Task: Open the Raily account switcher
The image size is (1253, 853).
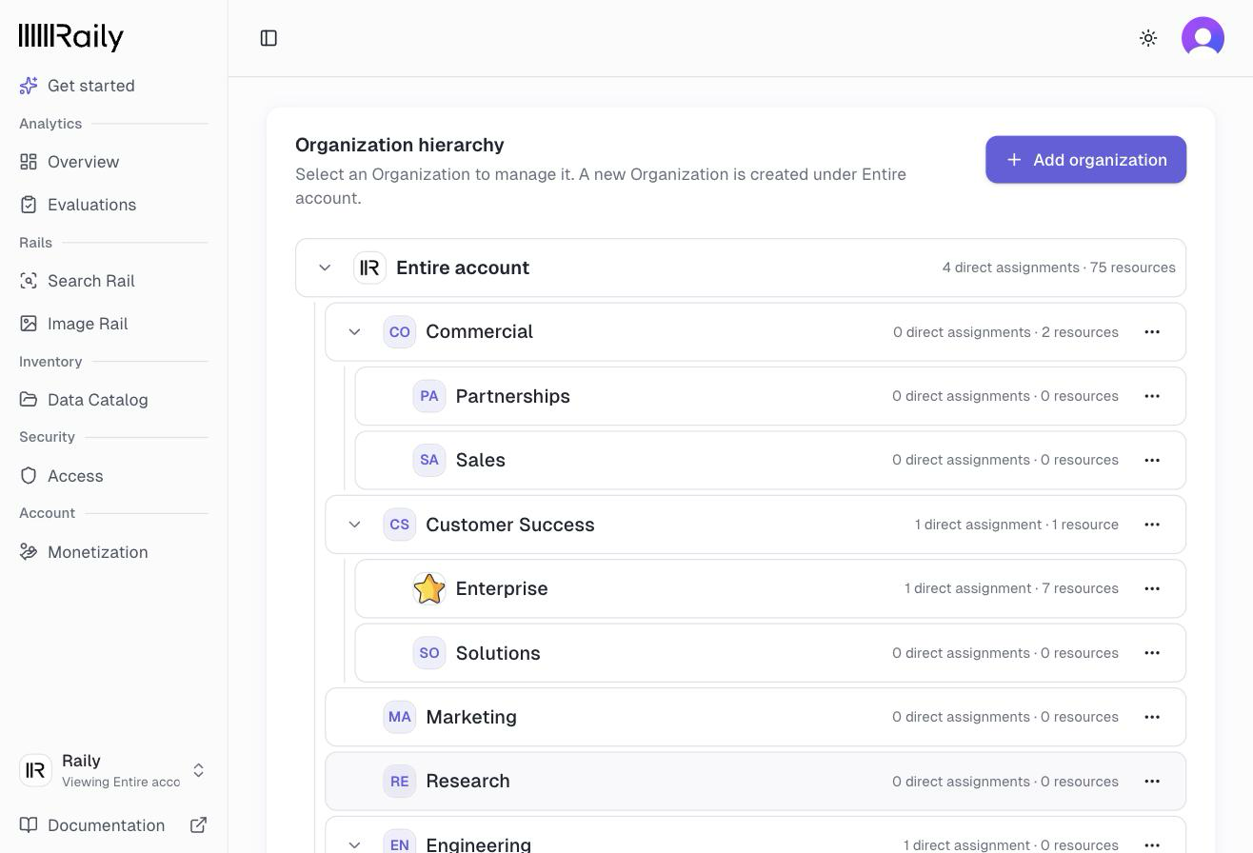Action: click(x=113, y=770)
